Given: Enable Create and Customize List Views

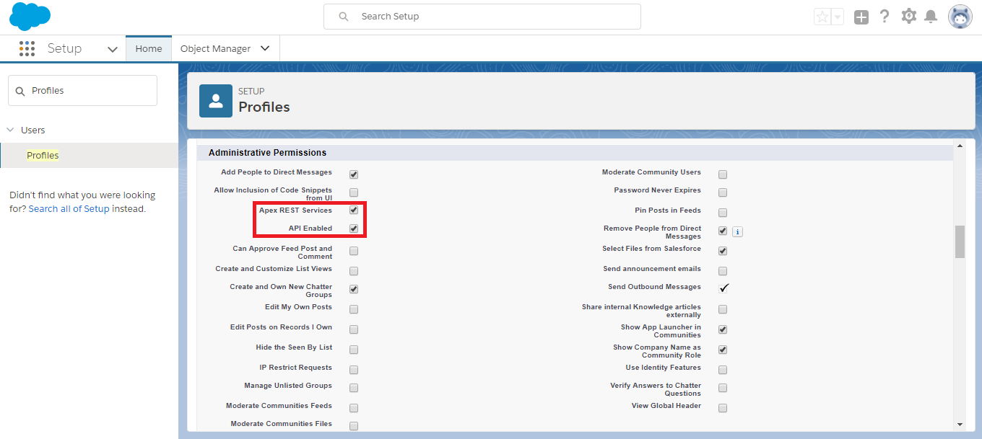Looking at the screenshot, I should tap(354, 271).
